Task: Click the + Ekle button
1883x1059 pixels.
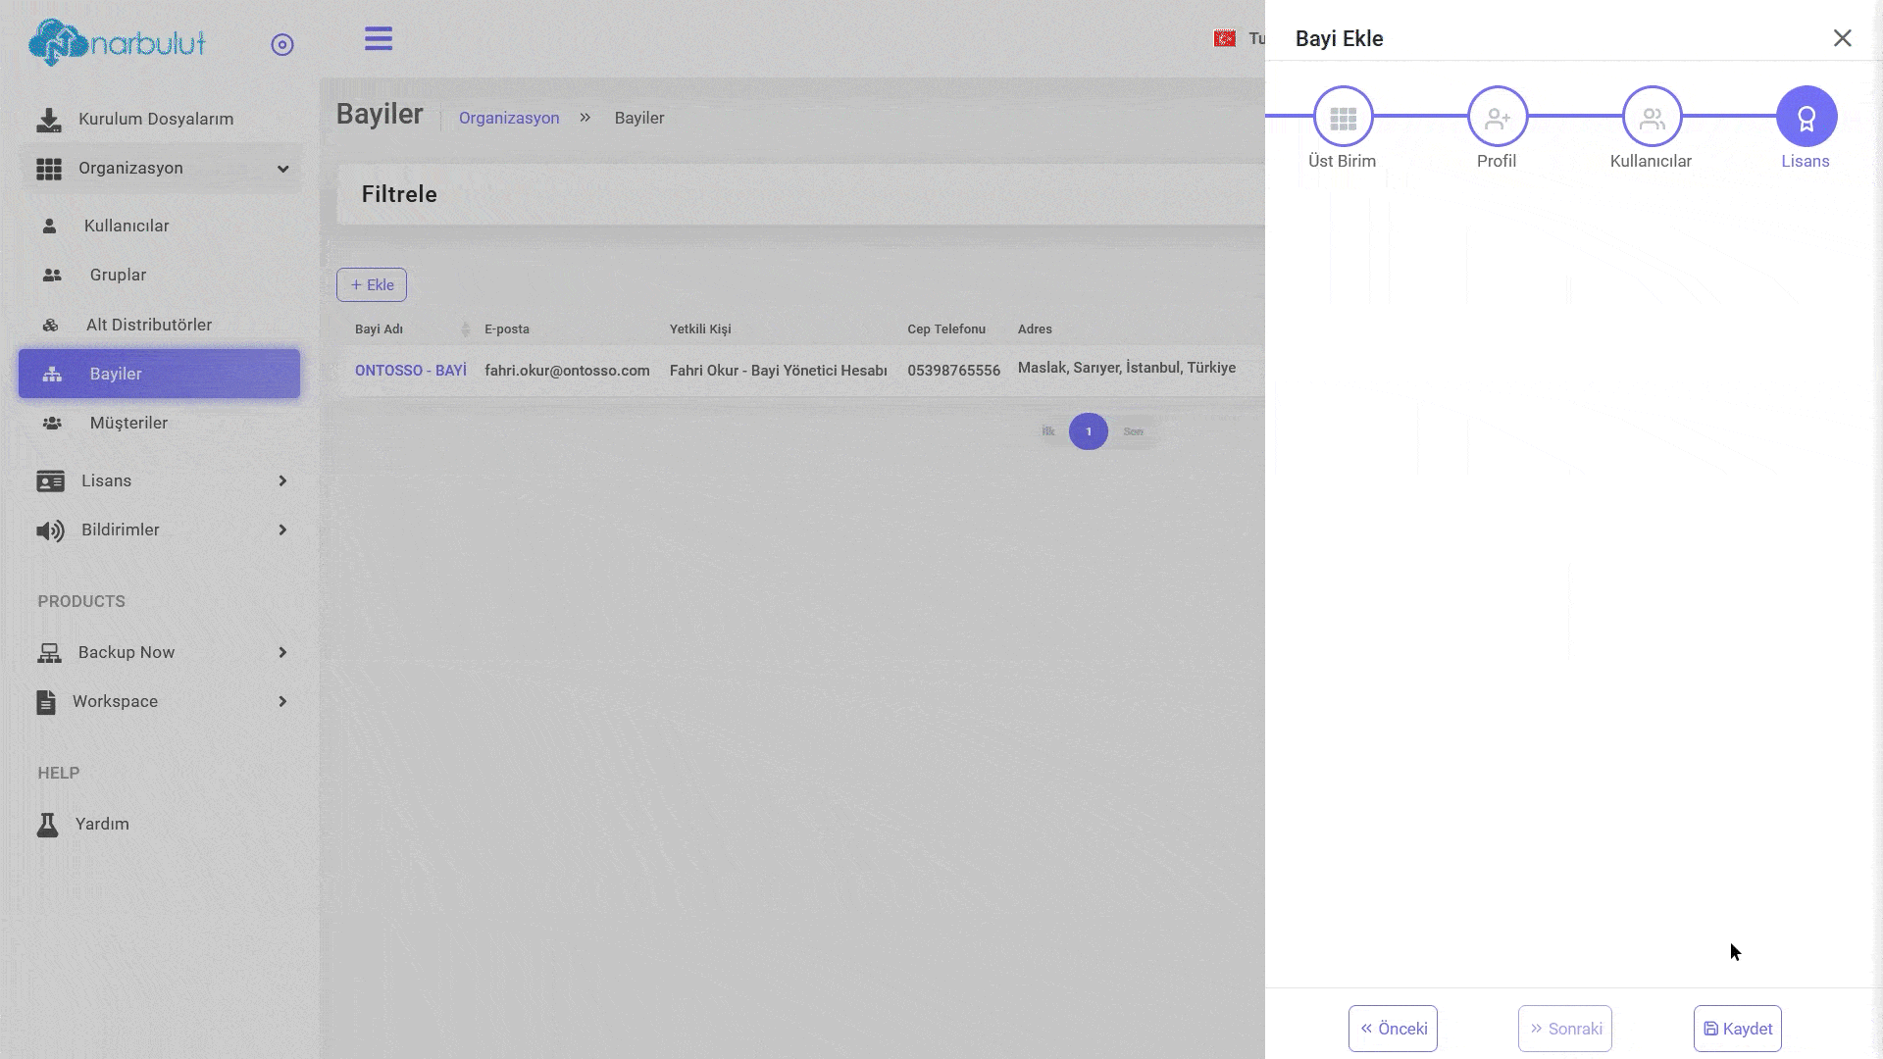Action: point(372,285)
